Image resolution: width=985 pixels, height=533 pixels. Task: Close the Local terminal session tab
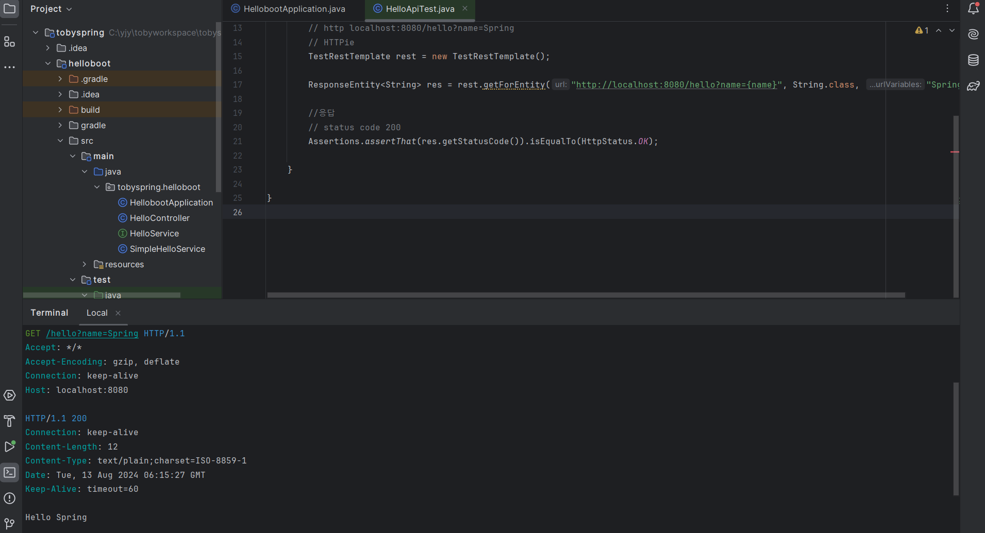118,313
